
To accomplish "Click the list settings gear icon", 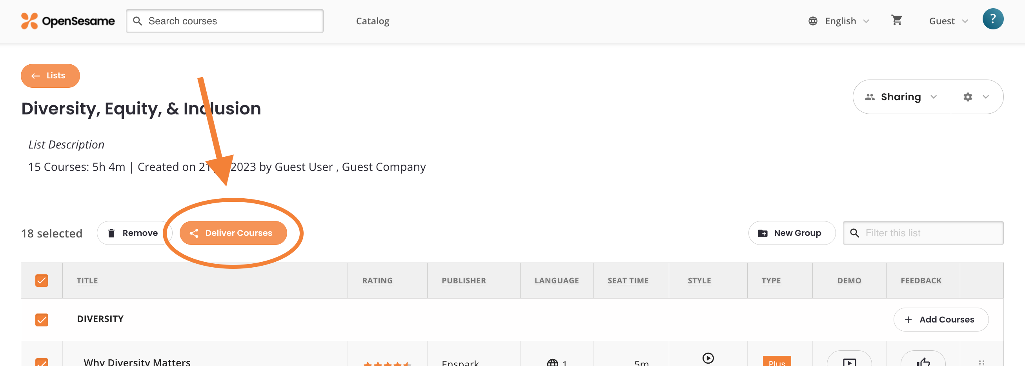I will coord(968,96).
